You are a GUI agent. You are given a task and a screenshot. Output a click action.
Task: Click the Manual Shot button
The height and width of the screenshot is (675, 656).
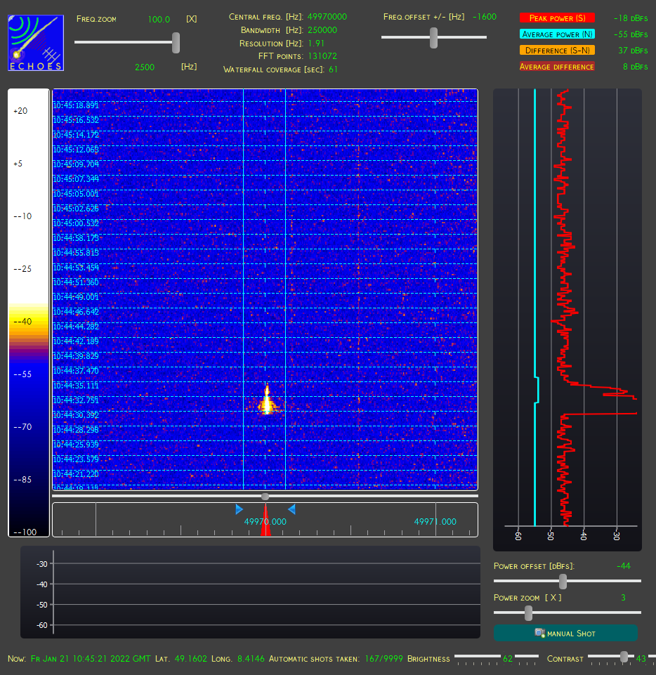tap(565, 633)
